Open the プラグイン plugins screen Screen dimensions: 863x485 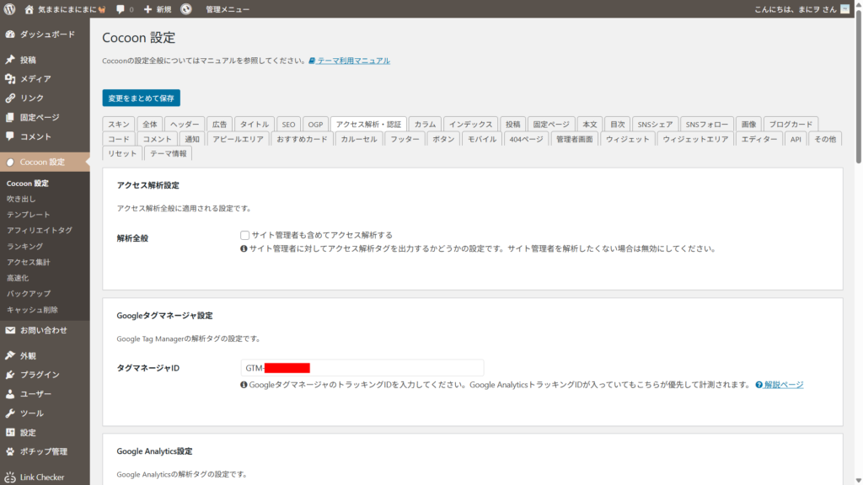tap(40, 374)
